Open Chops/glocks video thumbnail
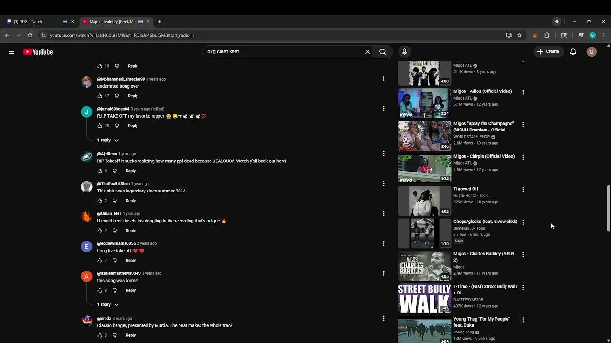 pos(424,233)
